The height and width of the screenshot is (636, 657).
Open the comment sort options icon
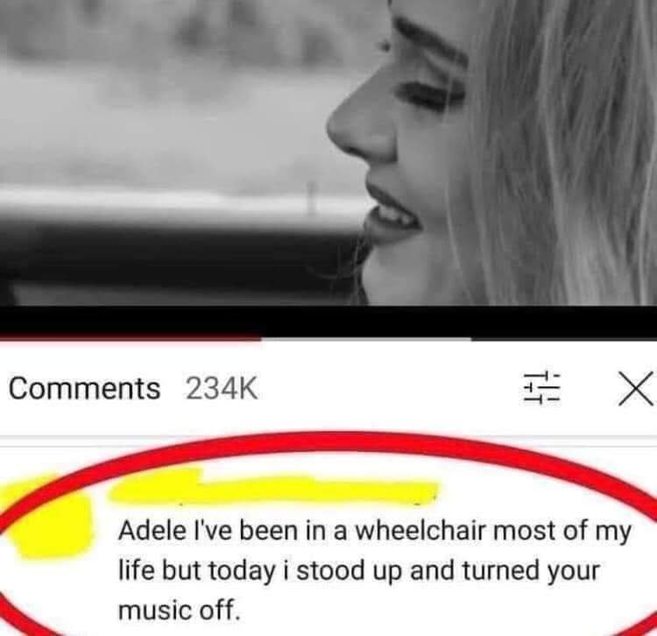(541, 387)
